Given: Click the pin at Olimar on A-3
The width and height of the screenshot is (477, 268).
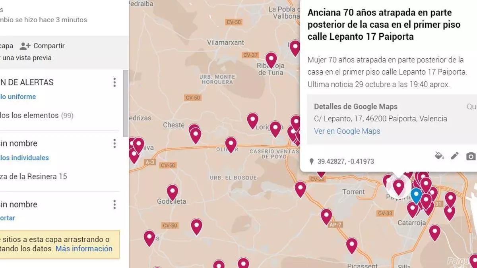Looking at the screenshot, I should click(231, 144).
